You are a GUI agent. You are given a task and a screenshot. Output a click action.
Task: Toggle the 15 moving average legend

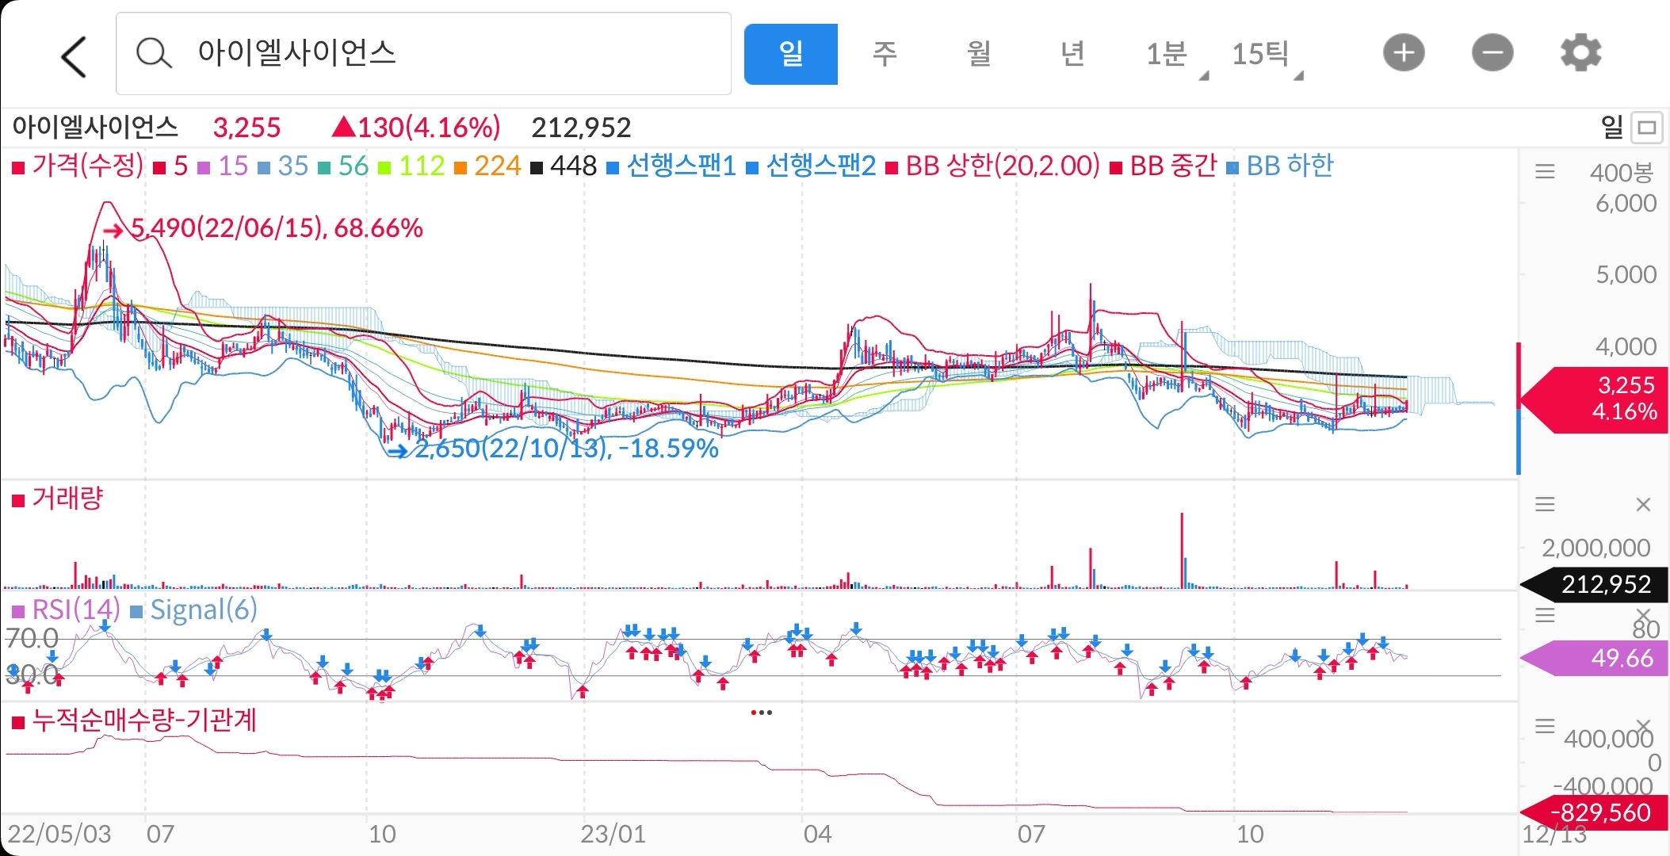coord(224,166)
